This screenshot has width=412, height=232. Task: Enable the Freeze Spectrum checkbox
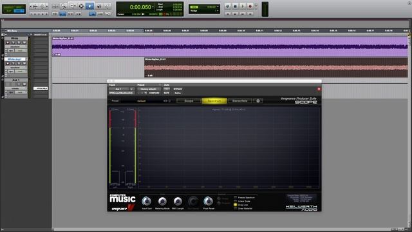pos(236,197)
